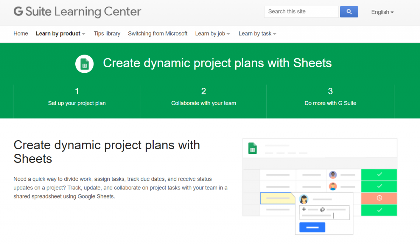Go to the Home page
This screenshot has width=420, height=244.
click(x=21, y=34)
